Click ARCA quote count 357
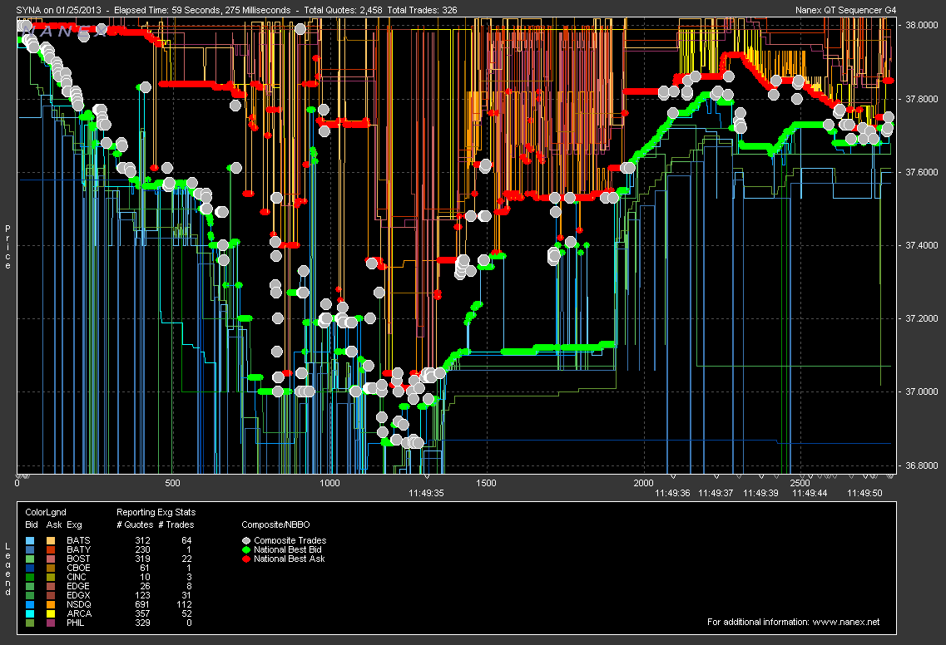Image resolution: width=946 pixels, height=645 pixels. click(x=142, y=613)
